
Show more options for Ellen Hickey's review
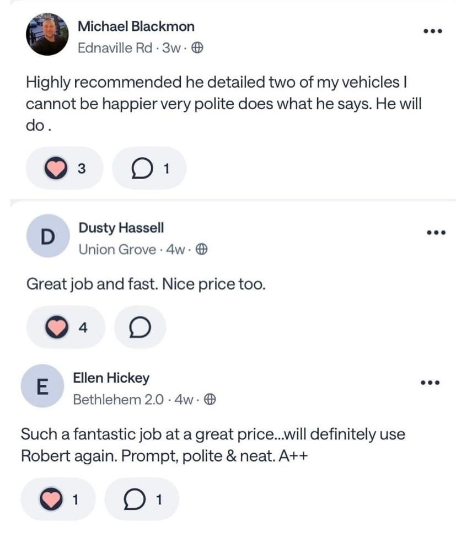point(430,383)
